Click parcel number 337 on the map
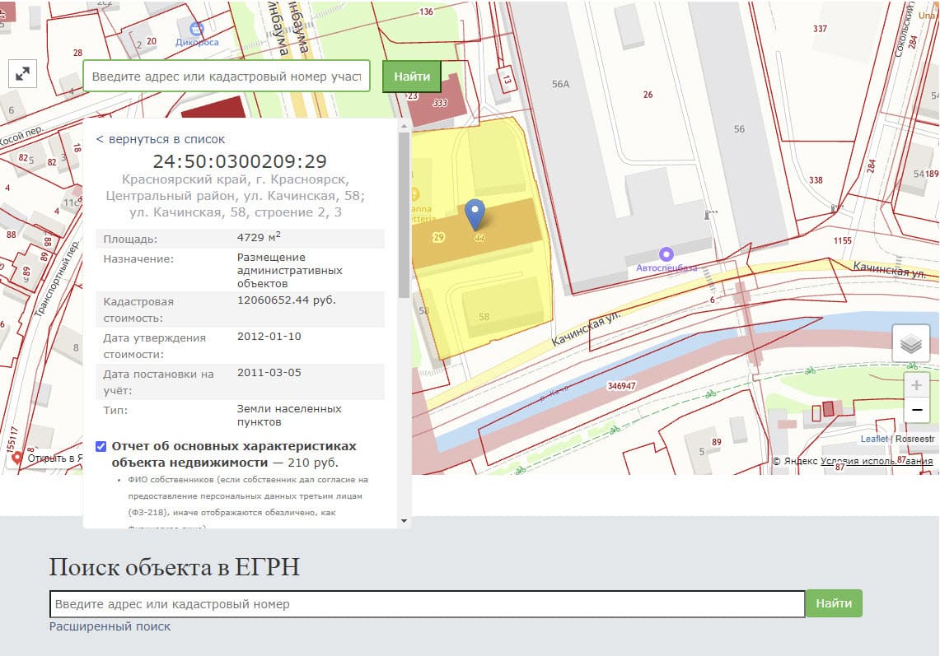 point(820,28)
